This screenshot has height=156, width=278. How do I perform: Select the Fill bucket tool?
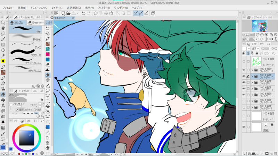(3, 100)
